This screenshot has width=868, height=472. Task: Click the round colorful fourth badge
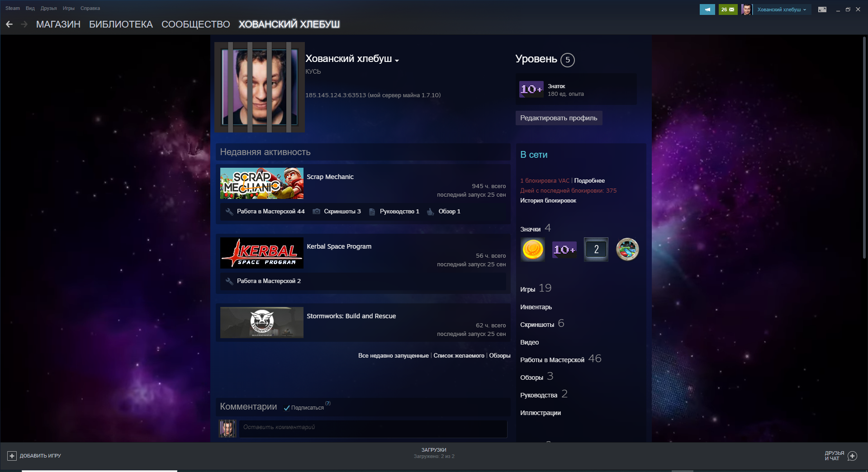click(x=627, y=250)
